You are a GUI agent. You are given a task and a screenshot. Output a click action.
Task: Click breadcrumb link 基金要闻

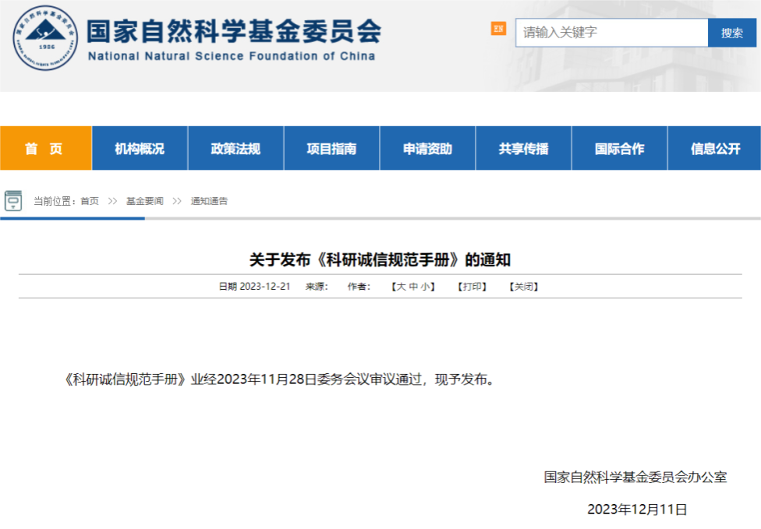(x=144, y=201)
